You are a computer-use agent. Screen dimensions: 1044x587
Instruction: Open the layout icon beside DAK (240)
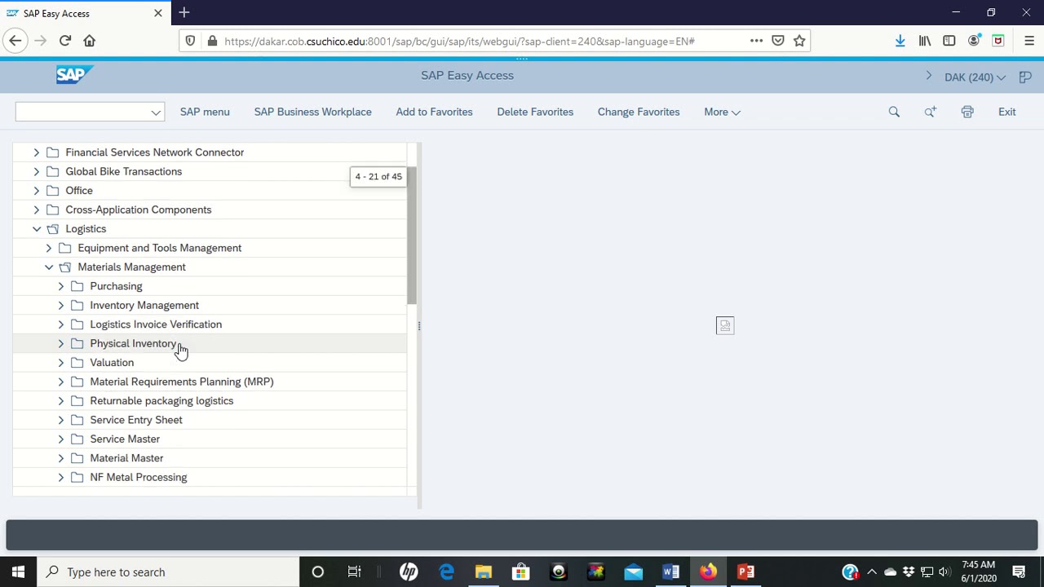[x=1025, y=77]
